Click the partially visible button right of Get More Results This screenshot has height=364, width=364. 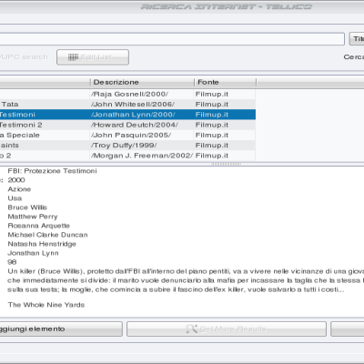348,329
